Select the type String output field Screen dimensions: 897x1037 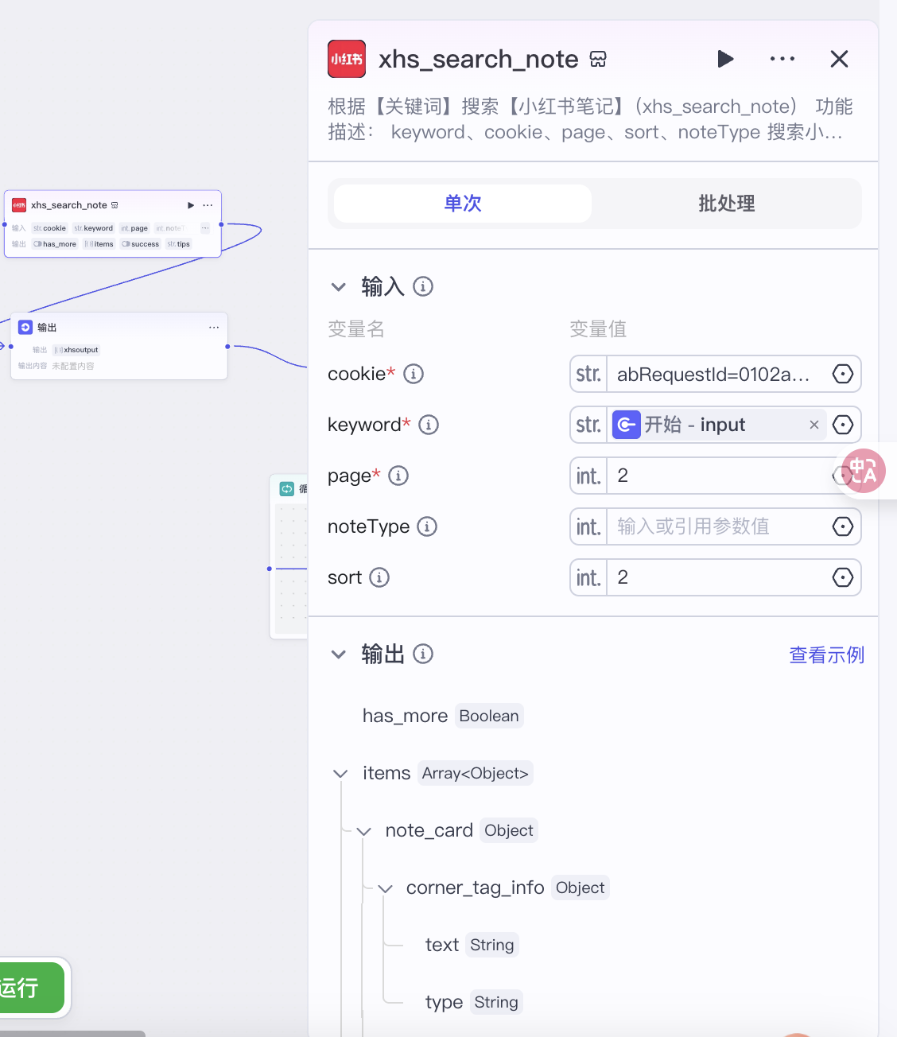[x=474, y=1002]
